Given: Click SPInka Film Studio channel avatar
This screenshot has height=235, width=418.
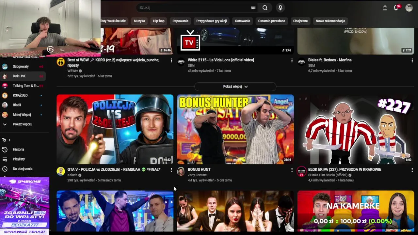Looking at the screenshot, I should coord(301,171).
